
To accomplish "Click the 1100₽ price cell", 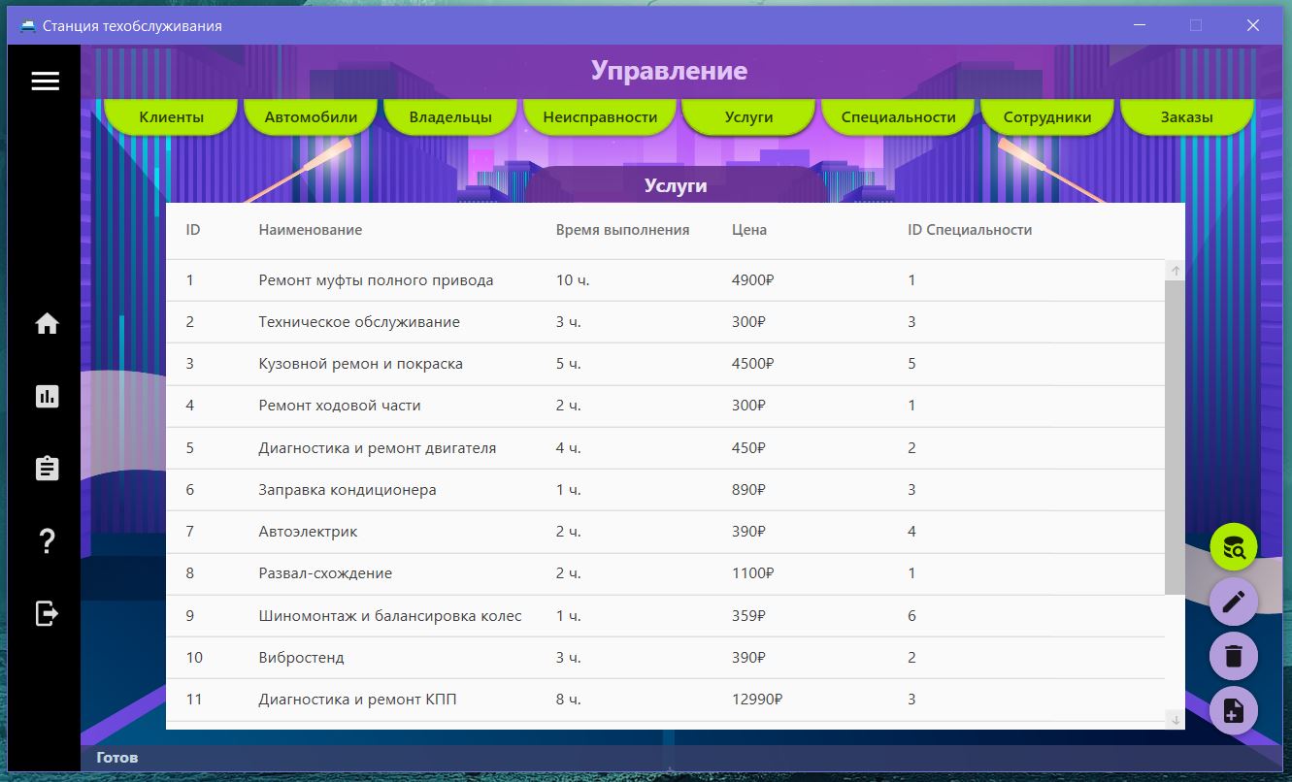I will (752, 573).
